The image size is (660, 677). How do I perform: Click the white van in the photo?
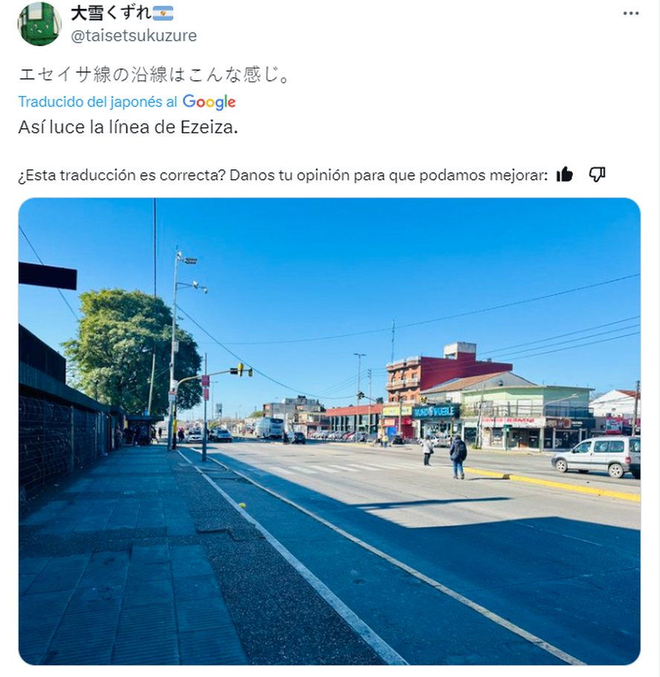(x=597, y=457)
